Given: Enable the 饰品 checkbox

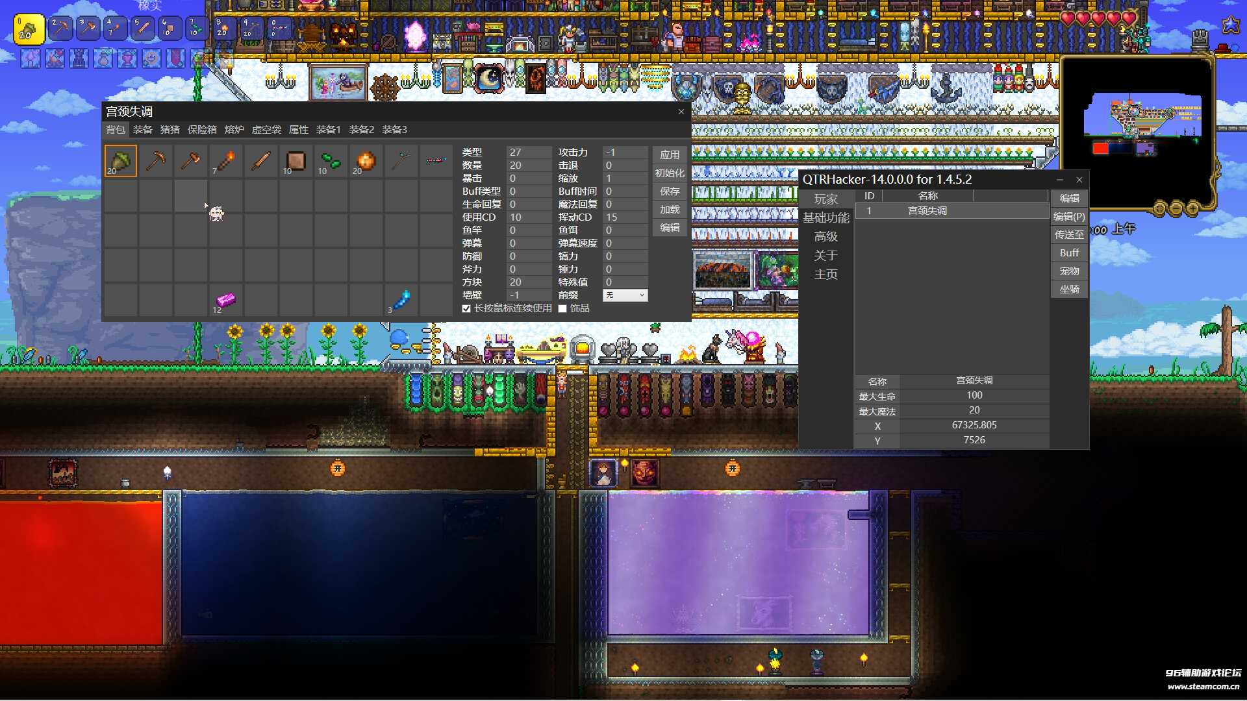Looking at the screenshot, I should 562,308.
